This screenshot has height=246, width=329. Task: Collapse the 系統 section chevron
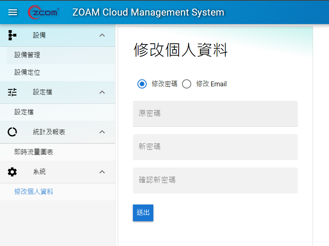(x=102, y=172)
